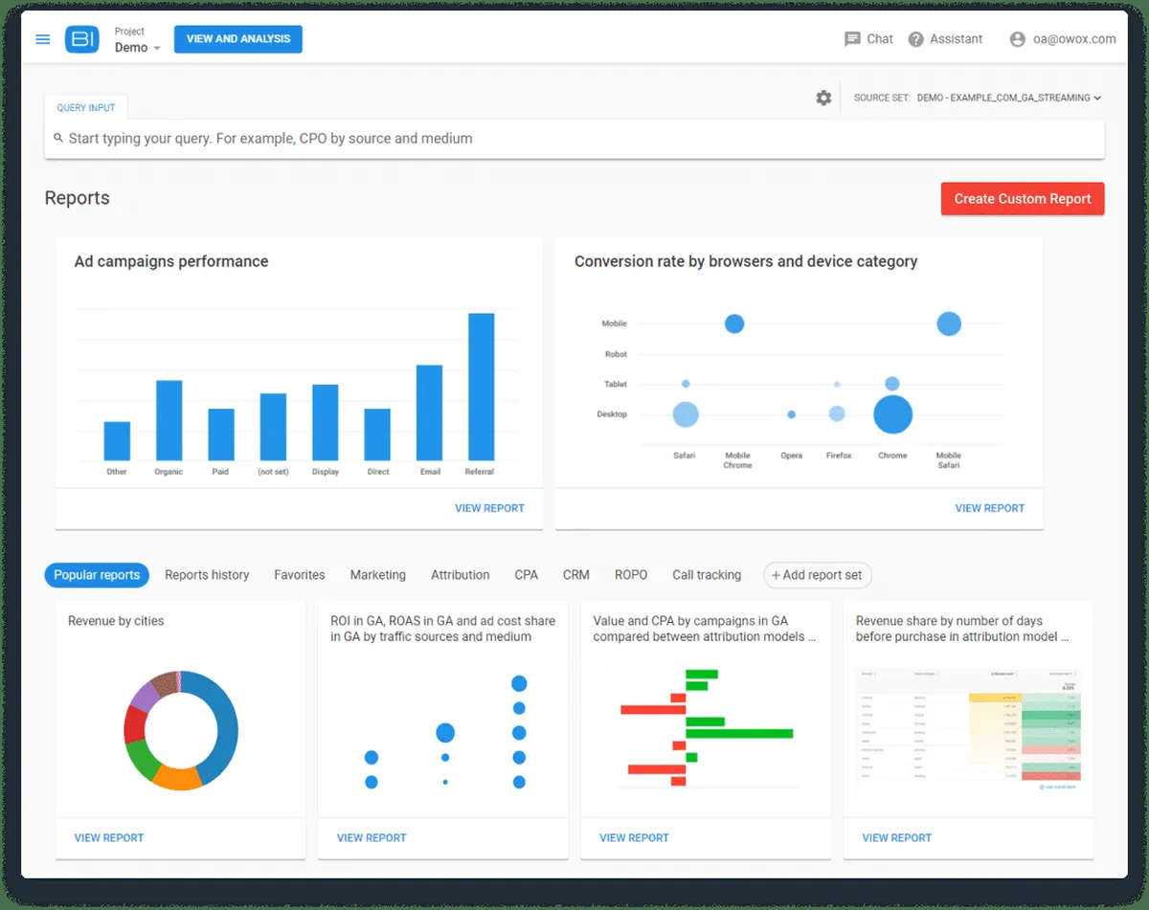
Task: View report for Ad campaigns performance
Action: 489,508
